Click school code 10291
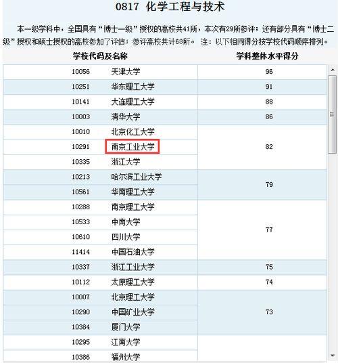338x363 pixels. [x=80, y=147]
